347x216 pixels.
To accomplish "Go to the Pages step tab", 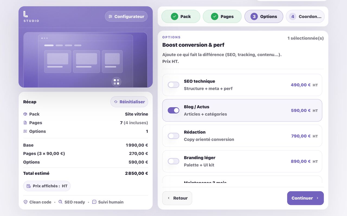I will (222, 16).
